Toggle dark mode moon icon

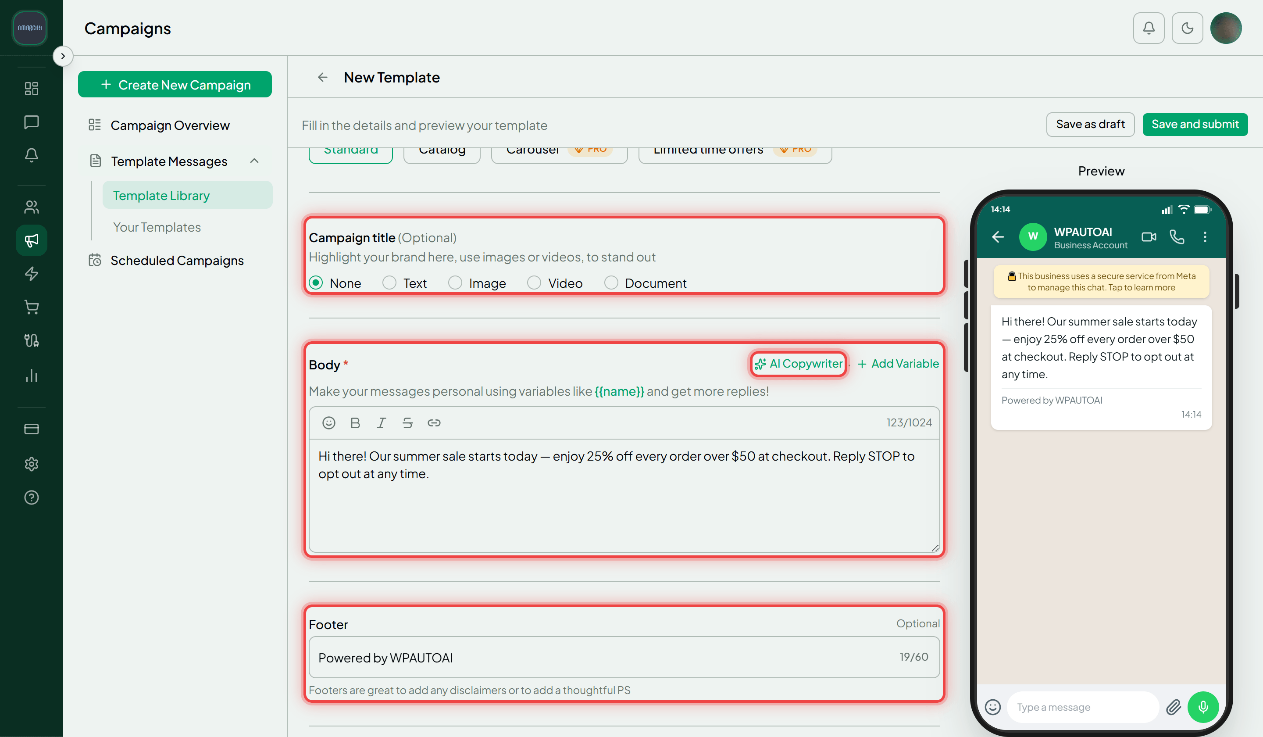pos(1187,28)
